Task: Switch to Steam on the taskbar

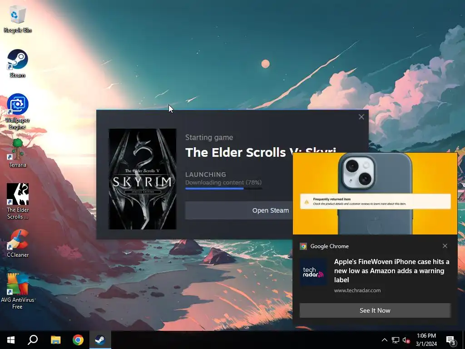Action: point(100,340)
